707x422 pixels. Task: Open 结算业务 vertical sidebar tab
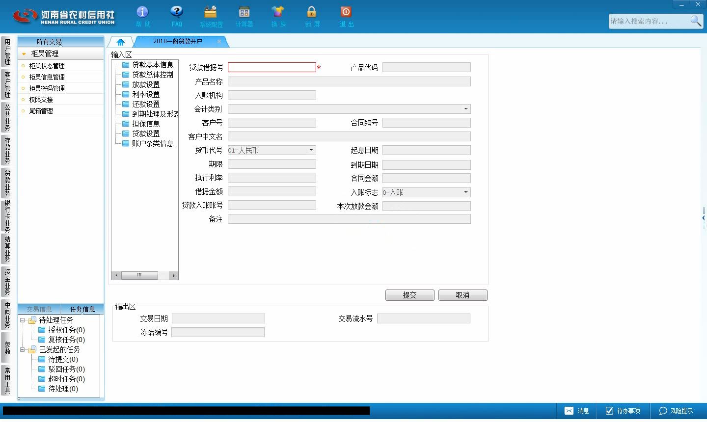click(7, 249)
